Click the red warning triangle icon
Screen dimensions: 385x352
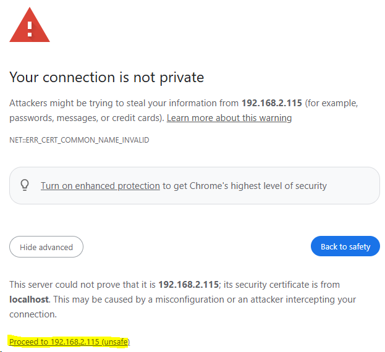coord(29,25)
